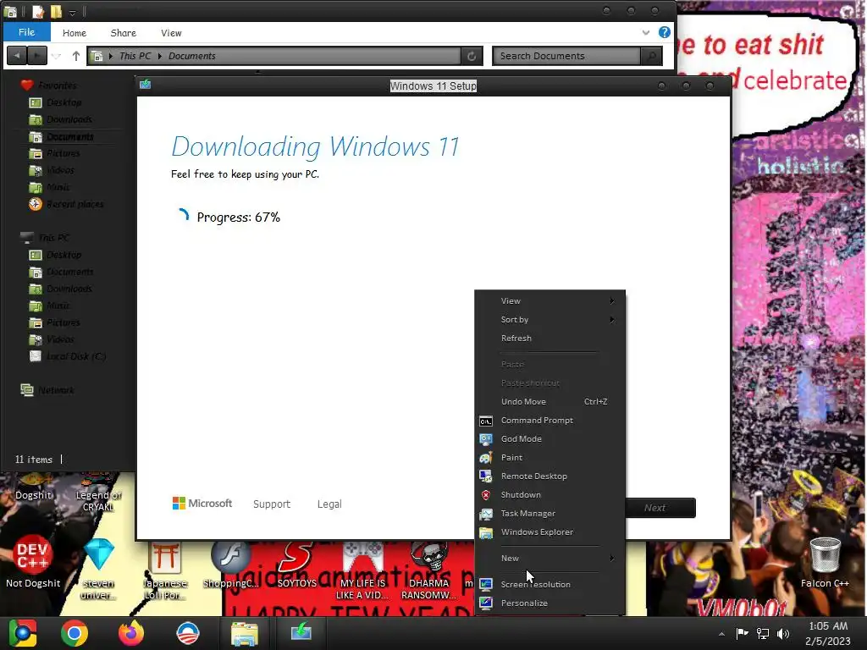Open SOYTOYS desktop icon
Image resolution: width=867 pixels, height=650 pixels.
pyautogui.click(x=297, y=564)
